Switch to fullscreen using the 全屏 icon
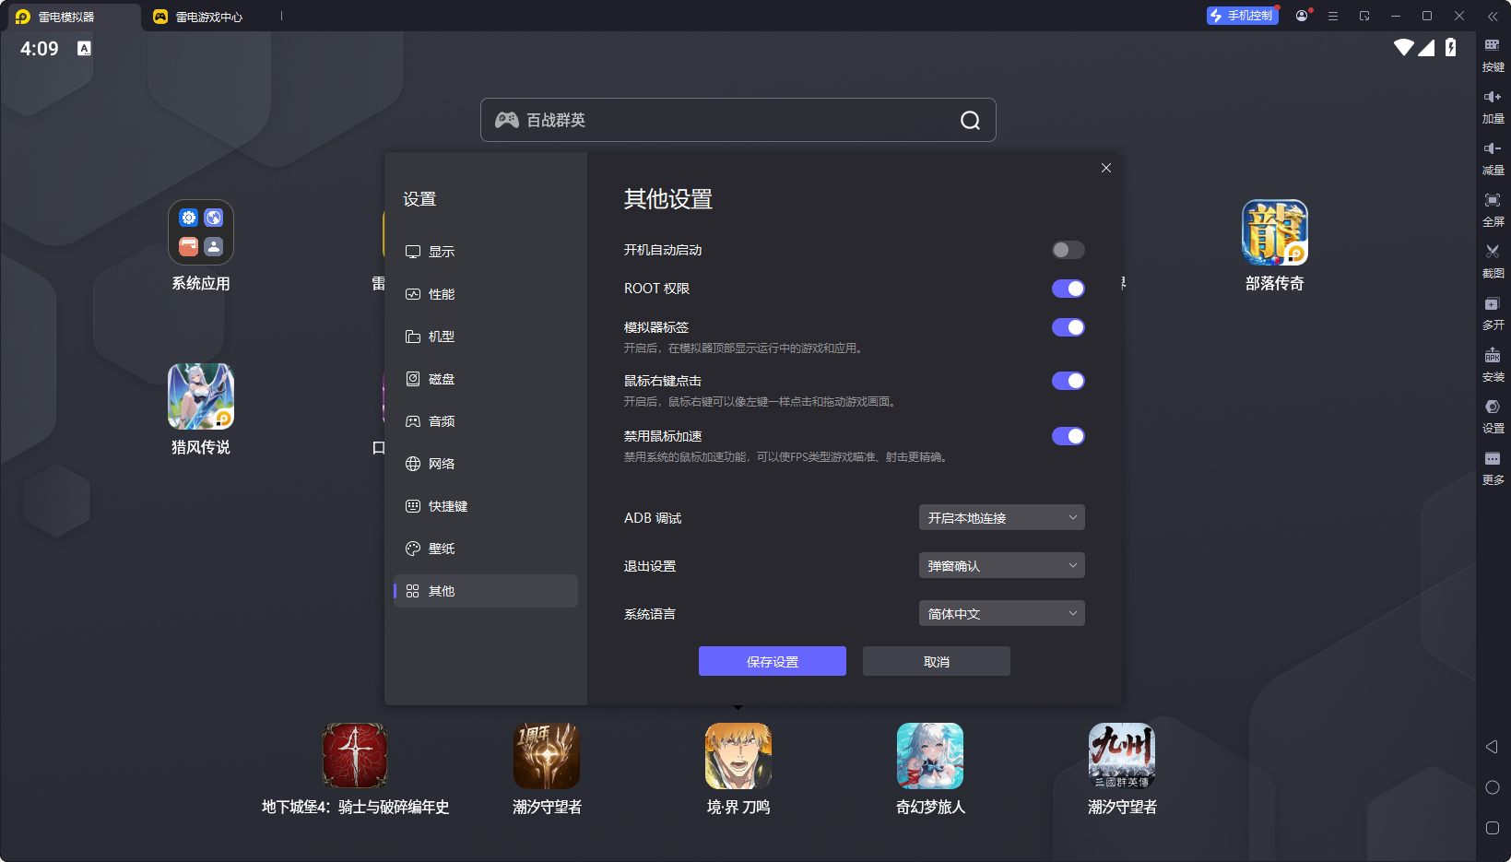 coord(1493,209)
